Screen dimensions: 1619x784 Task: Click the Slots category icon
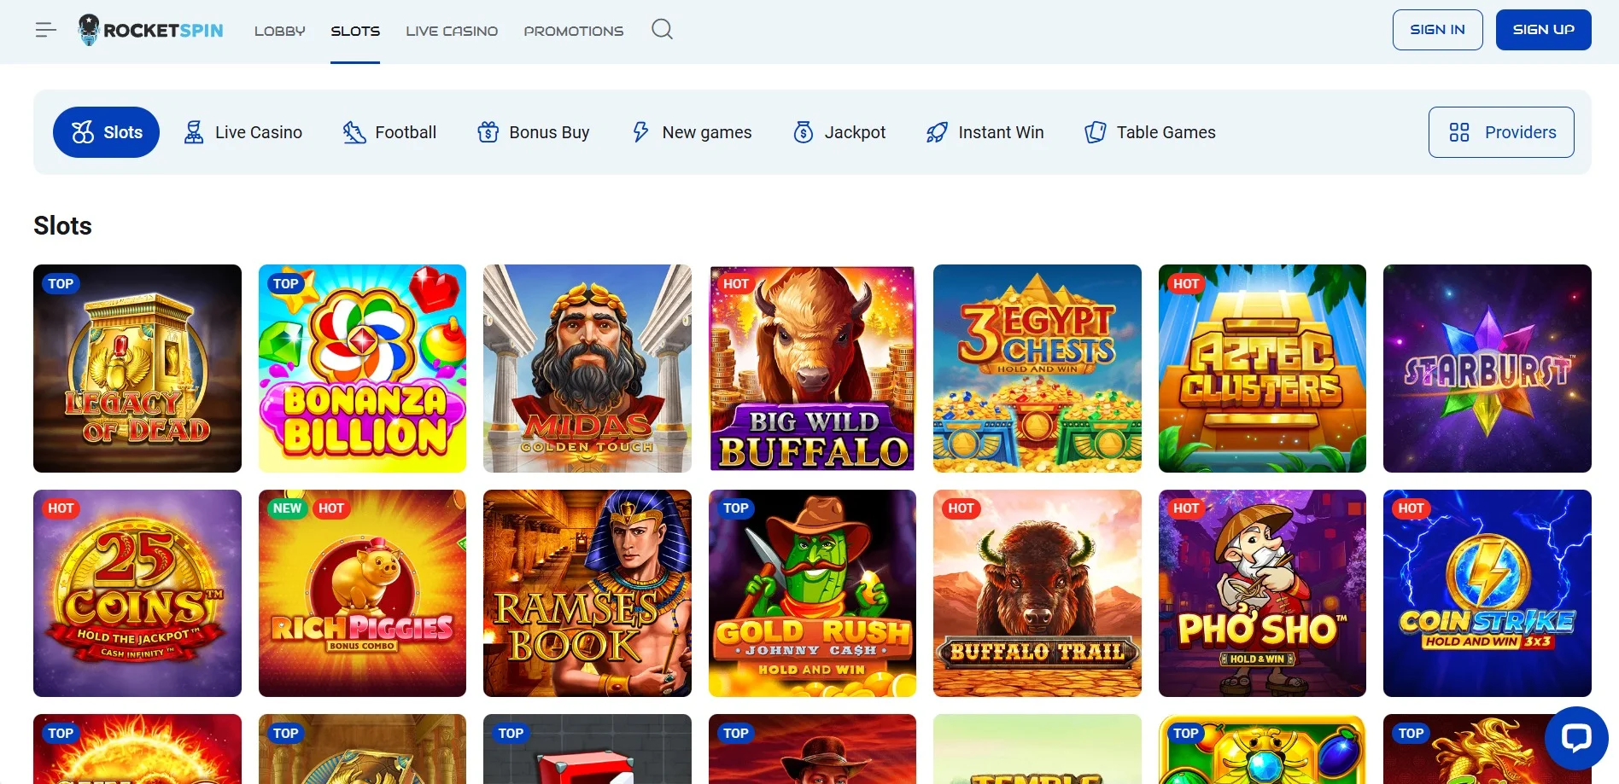(83, 132)
